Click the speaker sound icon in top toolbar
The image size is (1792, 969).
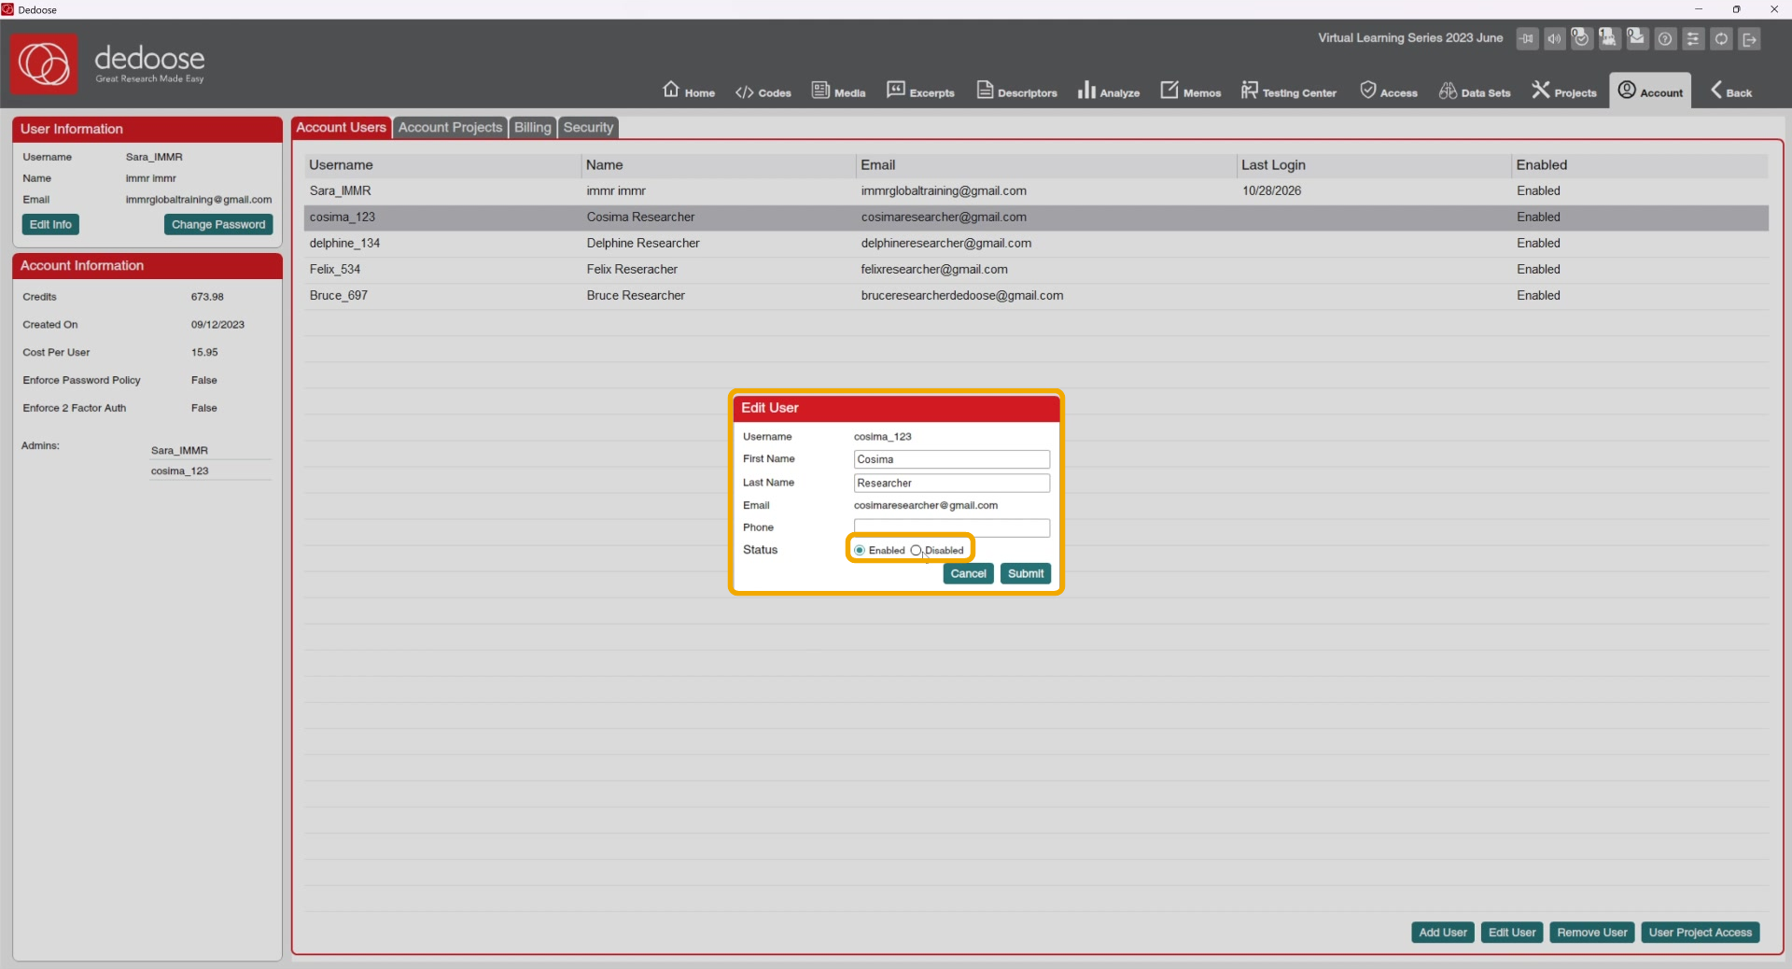[1554, 39]
